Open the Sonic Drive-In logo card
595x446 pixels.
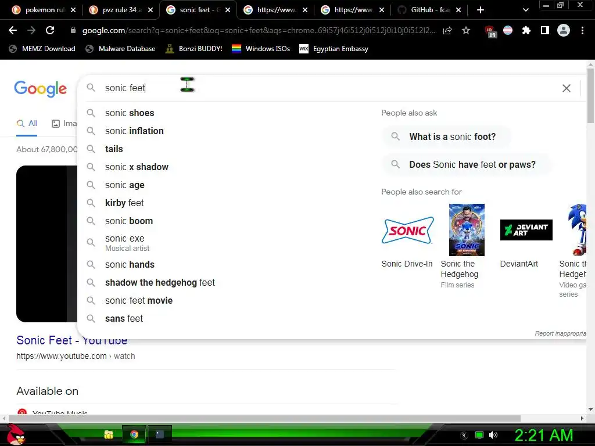(x=408, y=230)
